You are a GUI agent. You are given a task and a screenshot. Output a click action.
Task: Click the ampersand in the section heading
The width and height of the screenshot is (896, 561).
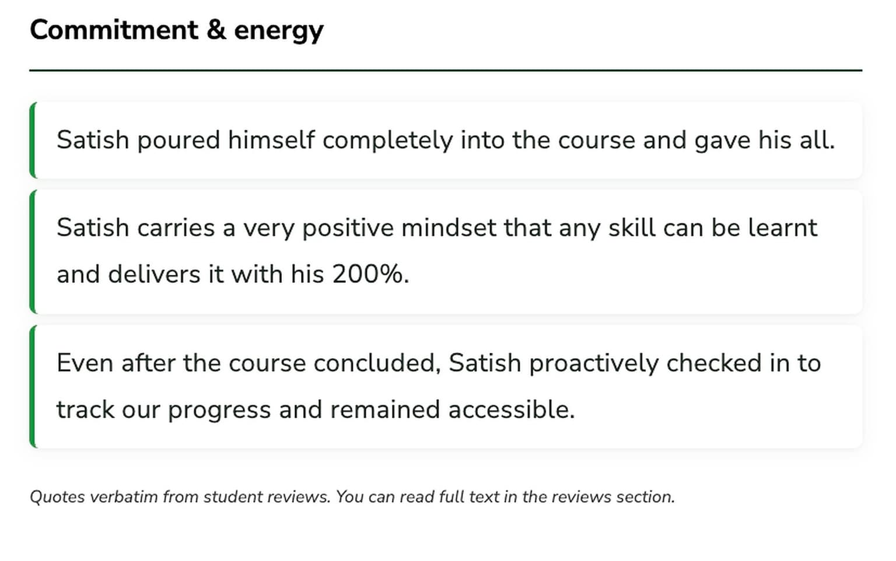[216, 30]
